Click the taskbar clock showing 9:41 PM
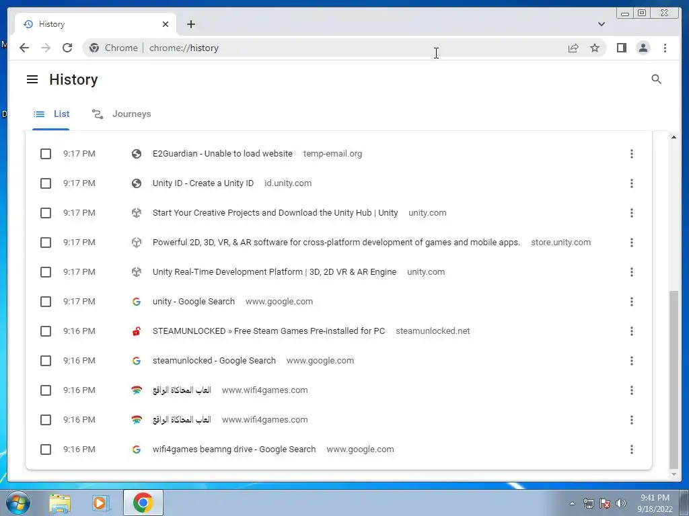689x516 pixels. [655, 503]
